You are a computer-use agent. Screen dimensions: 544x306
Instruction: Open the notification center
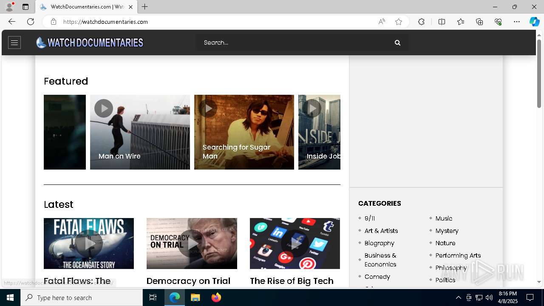point(530,297)
